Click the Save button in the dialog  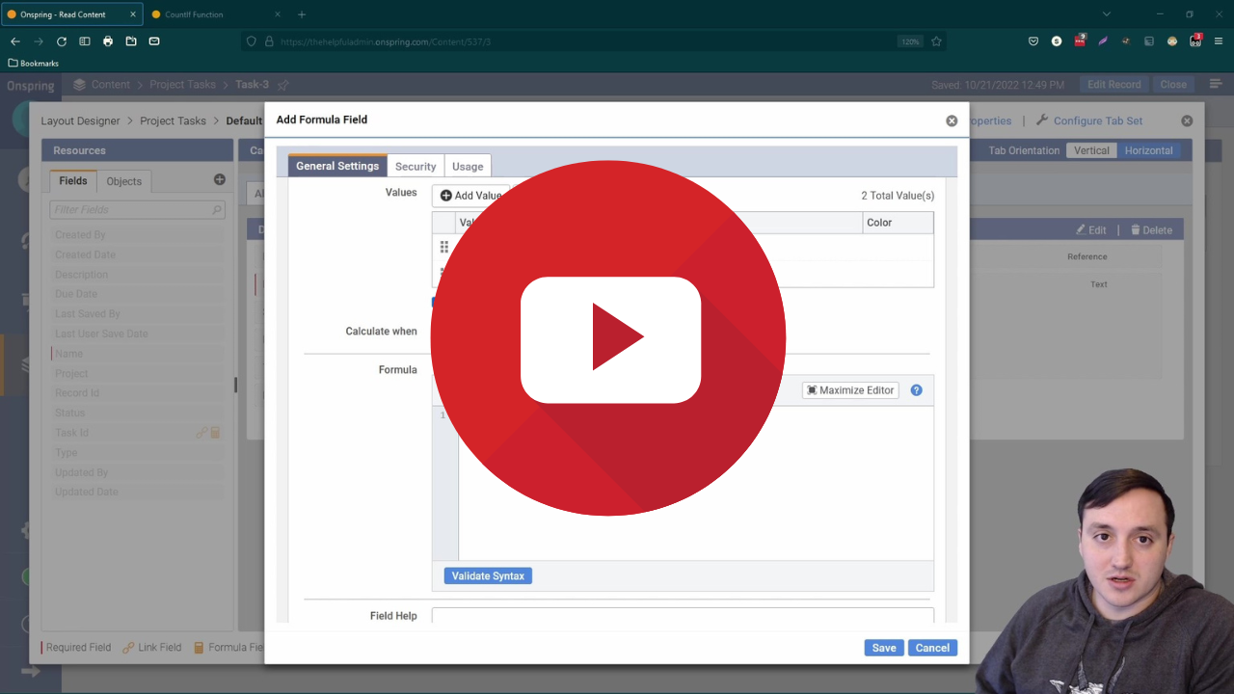[x=883, y=647]
